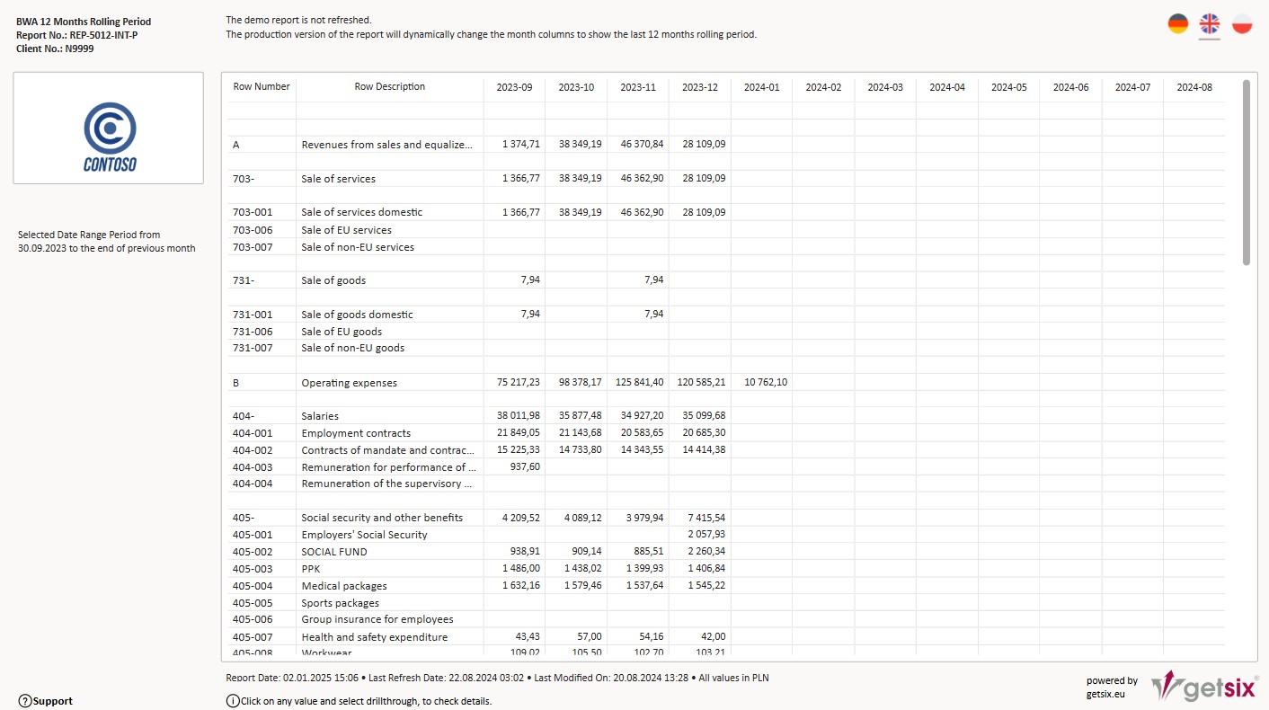Select Sale of non-EU goods row
The image size is (1269, 710).
[353, 348]
